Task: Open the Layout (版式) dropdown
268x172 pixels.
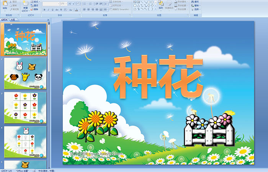Action: pyautogui.click(x=35, y=2)
